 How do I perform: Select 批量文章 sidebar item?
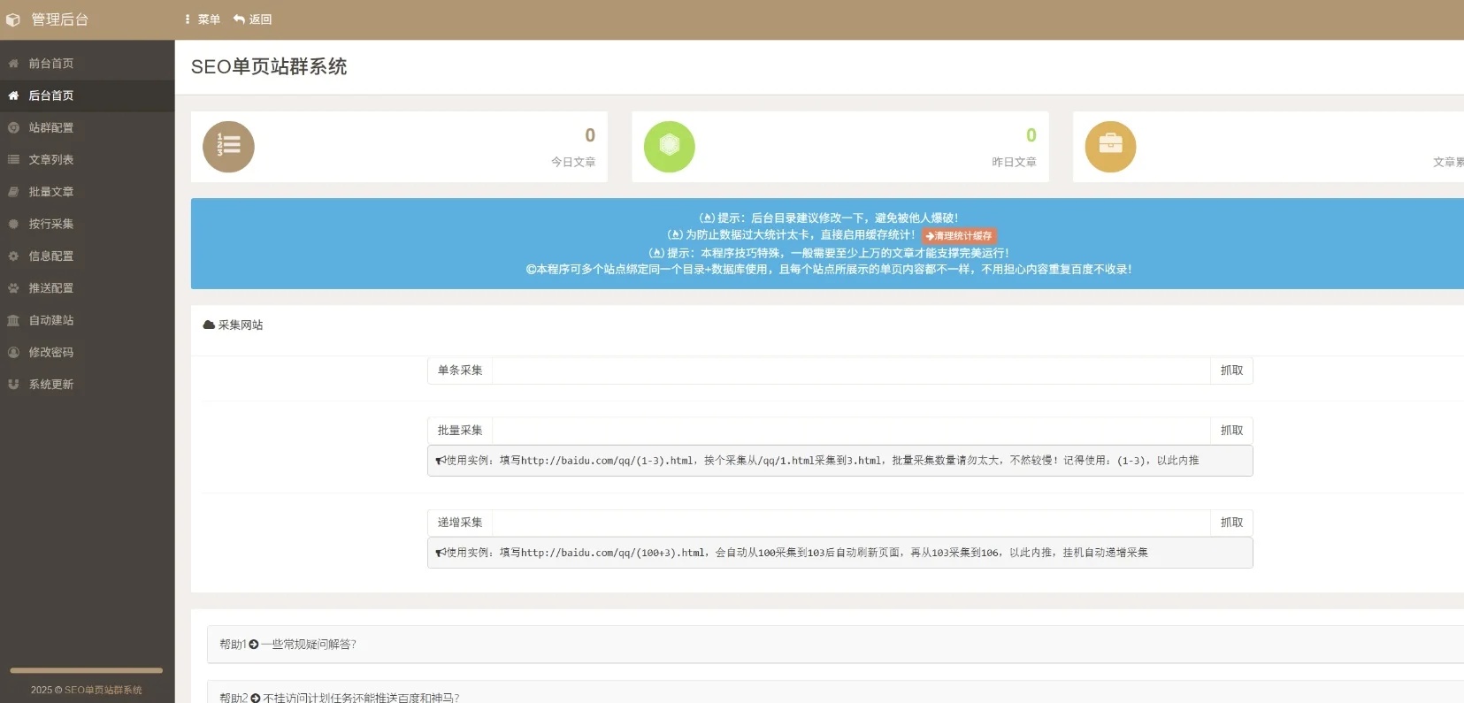[x=51, y=192]
